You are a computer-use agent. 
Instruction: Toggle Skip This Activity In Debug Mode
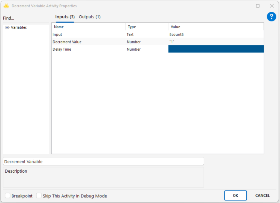(39, 196)
